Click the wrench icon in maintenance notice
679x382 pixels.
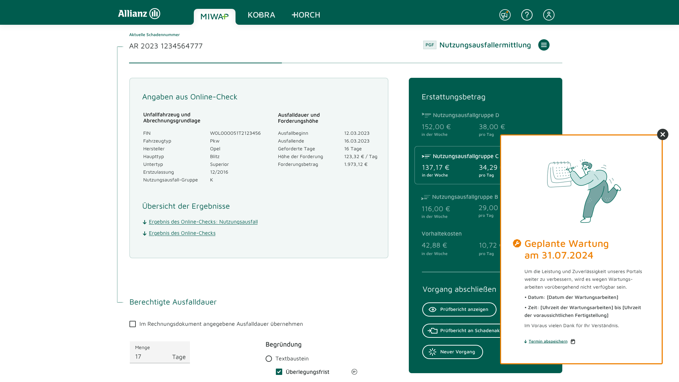(517, 243)
